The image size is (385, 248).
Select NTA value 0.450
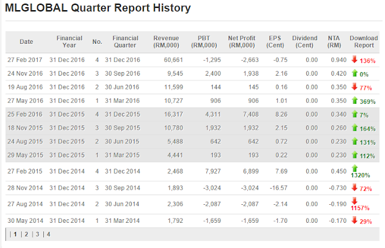click(339, 171)
